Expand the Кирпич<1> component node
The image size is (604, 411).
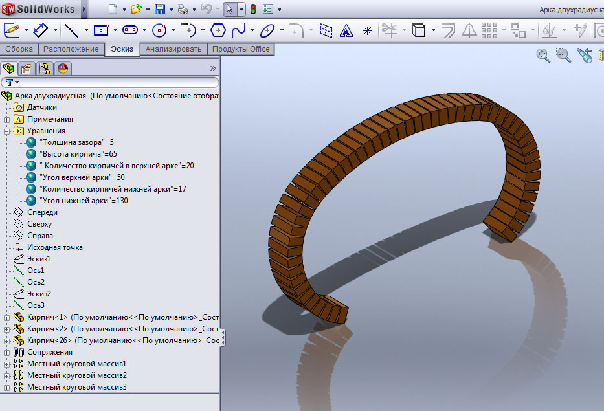(7, 317)
